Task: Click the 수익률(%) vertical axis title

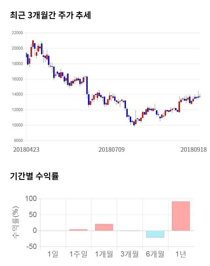Action: [15, 222]
